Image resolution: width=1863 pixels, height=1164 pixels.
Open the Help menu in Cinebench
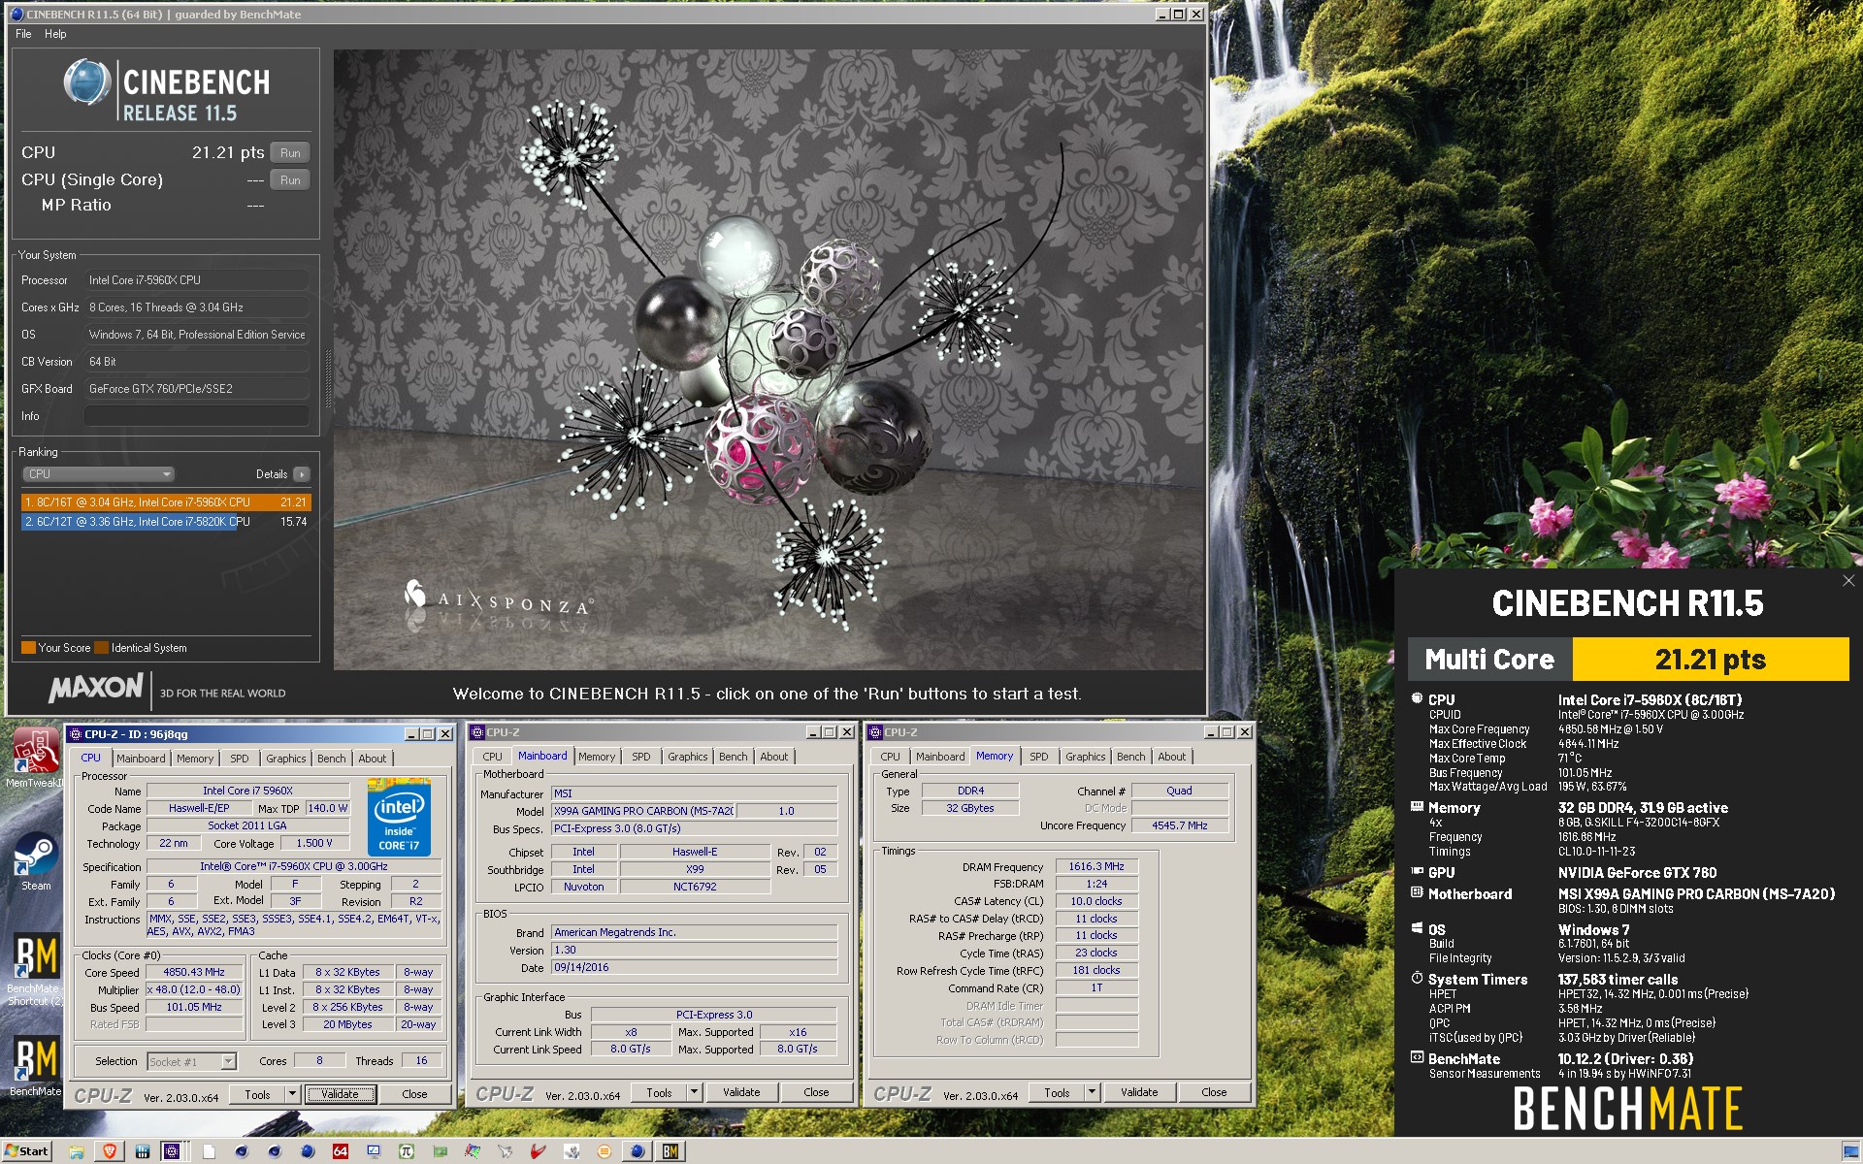(55, 34)
